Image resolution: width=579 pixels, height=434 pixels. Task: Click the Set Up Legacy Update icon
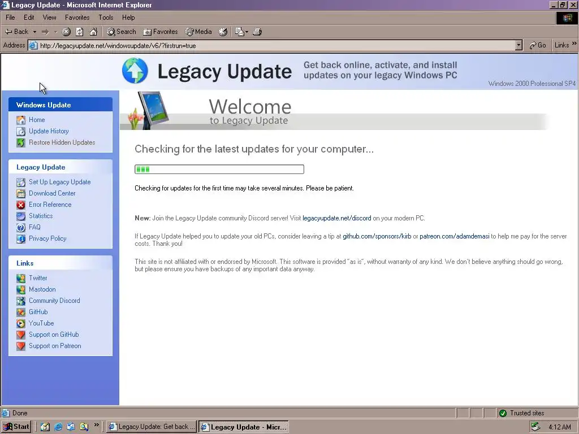click(x=21, y=183)
